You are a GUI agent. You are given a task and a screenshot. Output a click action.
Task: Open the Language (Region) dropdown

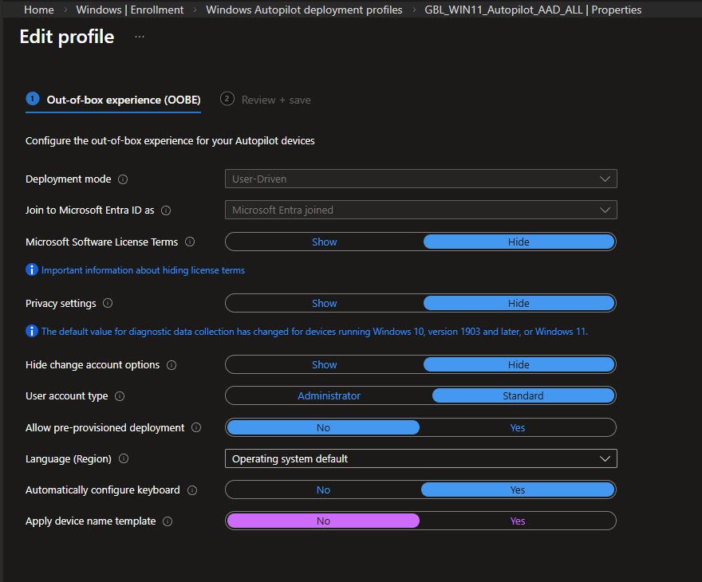click(420, 459)
